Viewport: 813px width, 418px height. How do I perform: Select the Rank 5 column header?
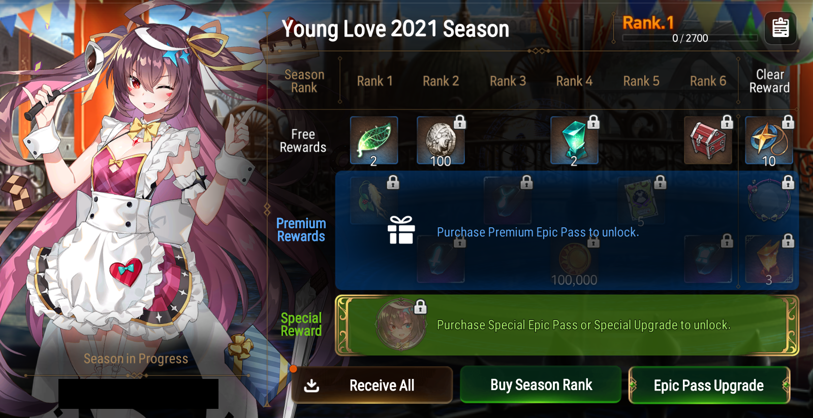[x=641, y=81]
